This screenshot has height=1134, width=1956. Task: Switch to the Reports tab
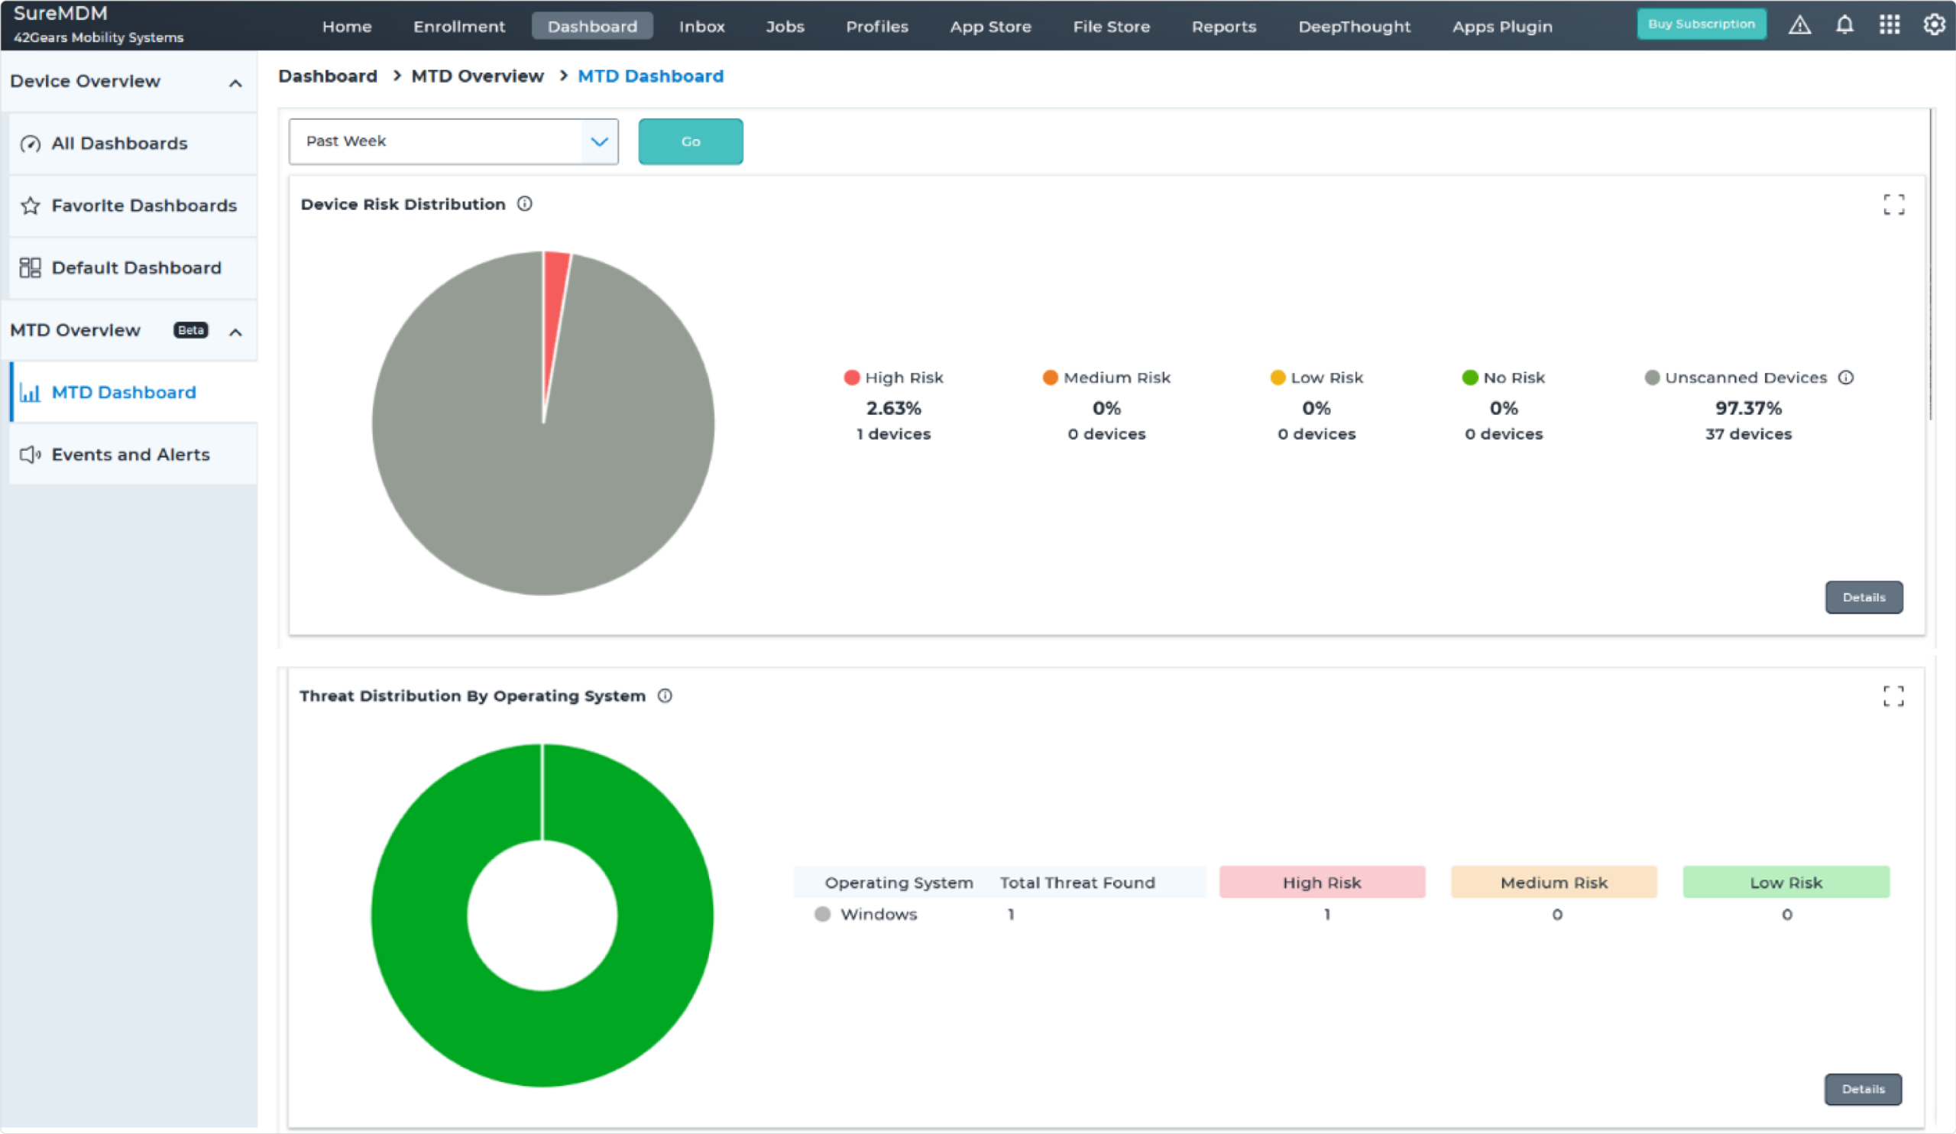click(1223, 26)
